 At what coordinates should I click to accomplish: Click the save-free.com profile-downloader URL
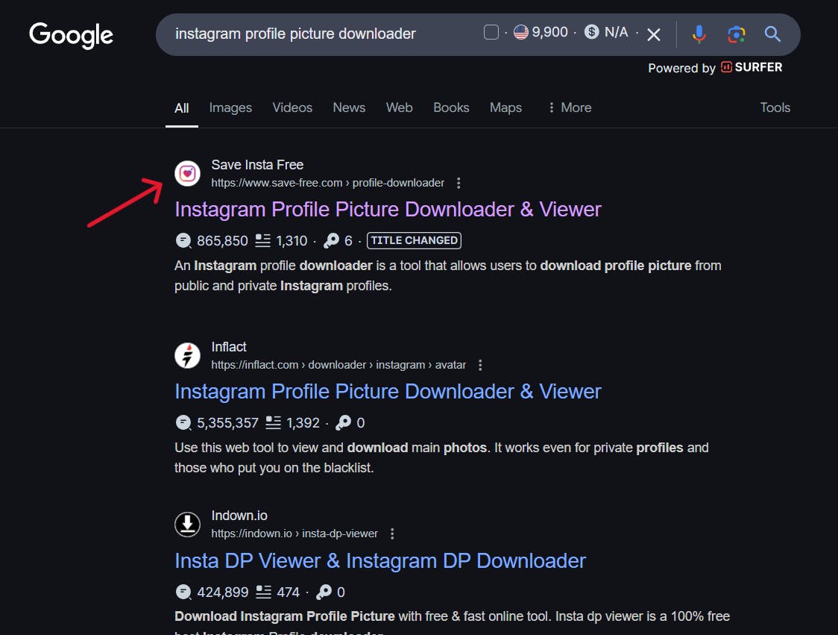coord(327,183)
